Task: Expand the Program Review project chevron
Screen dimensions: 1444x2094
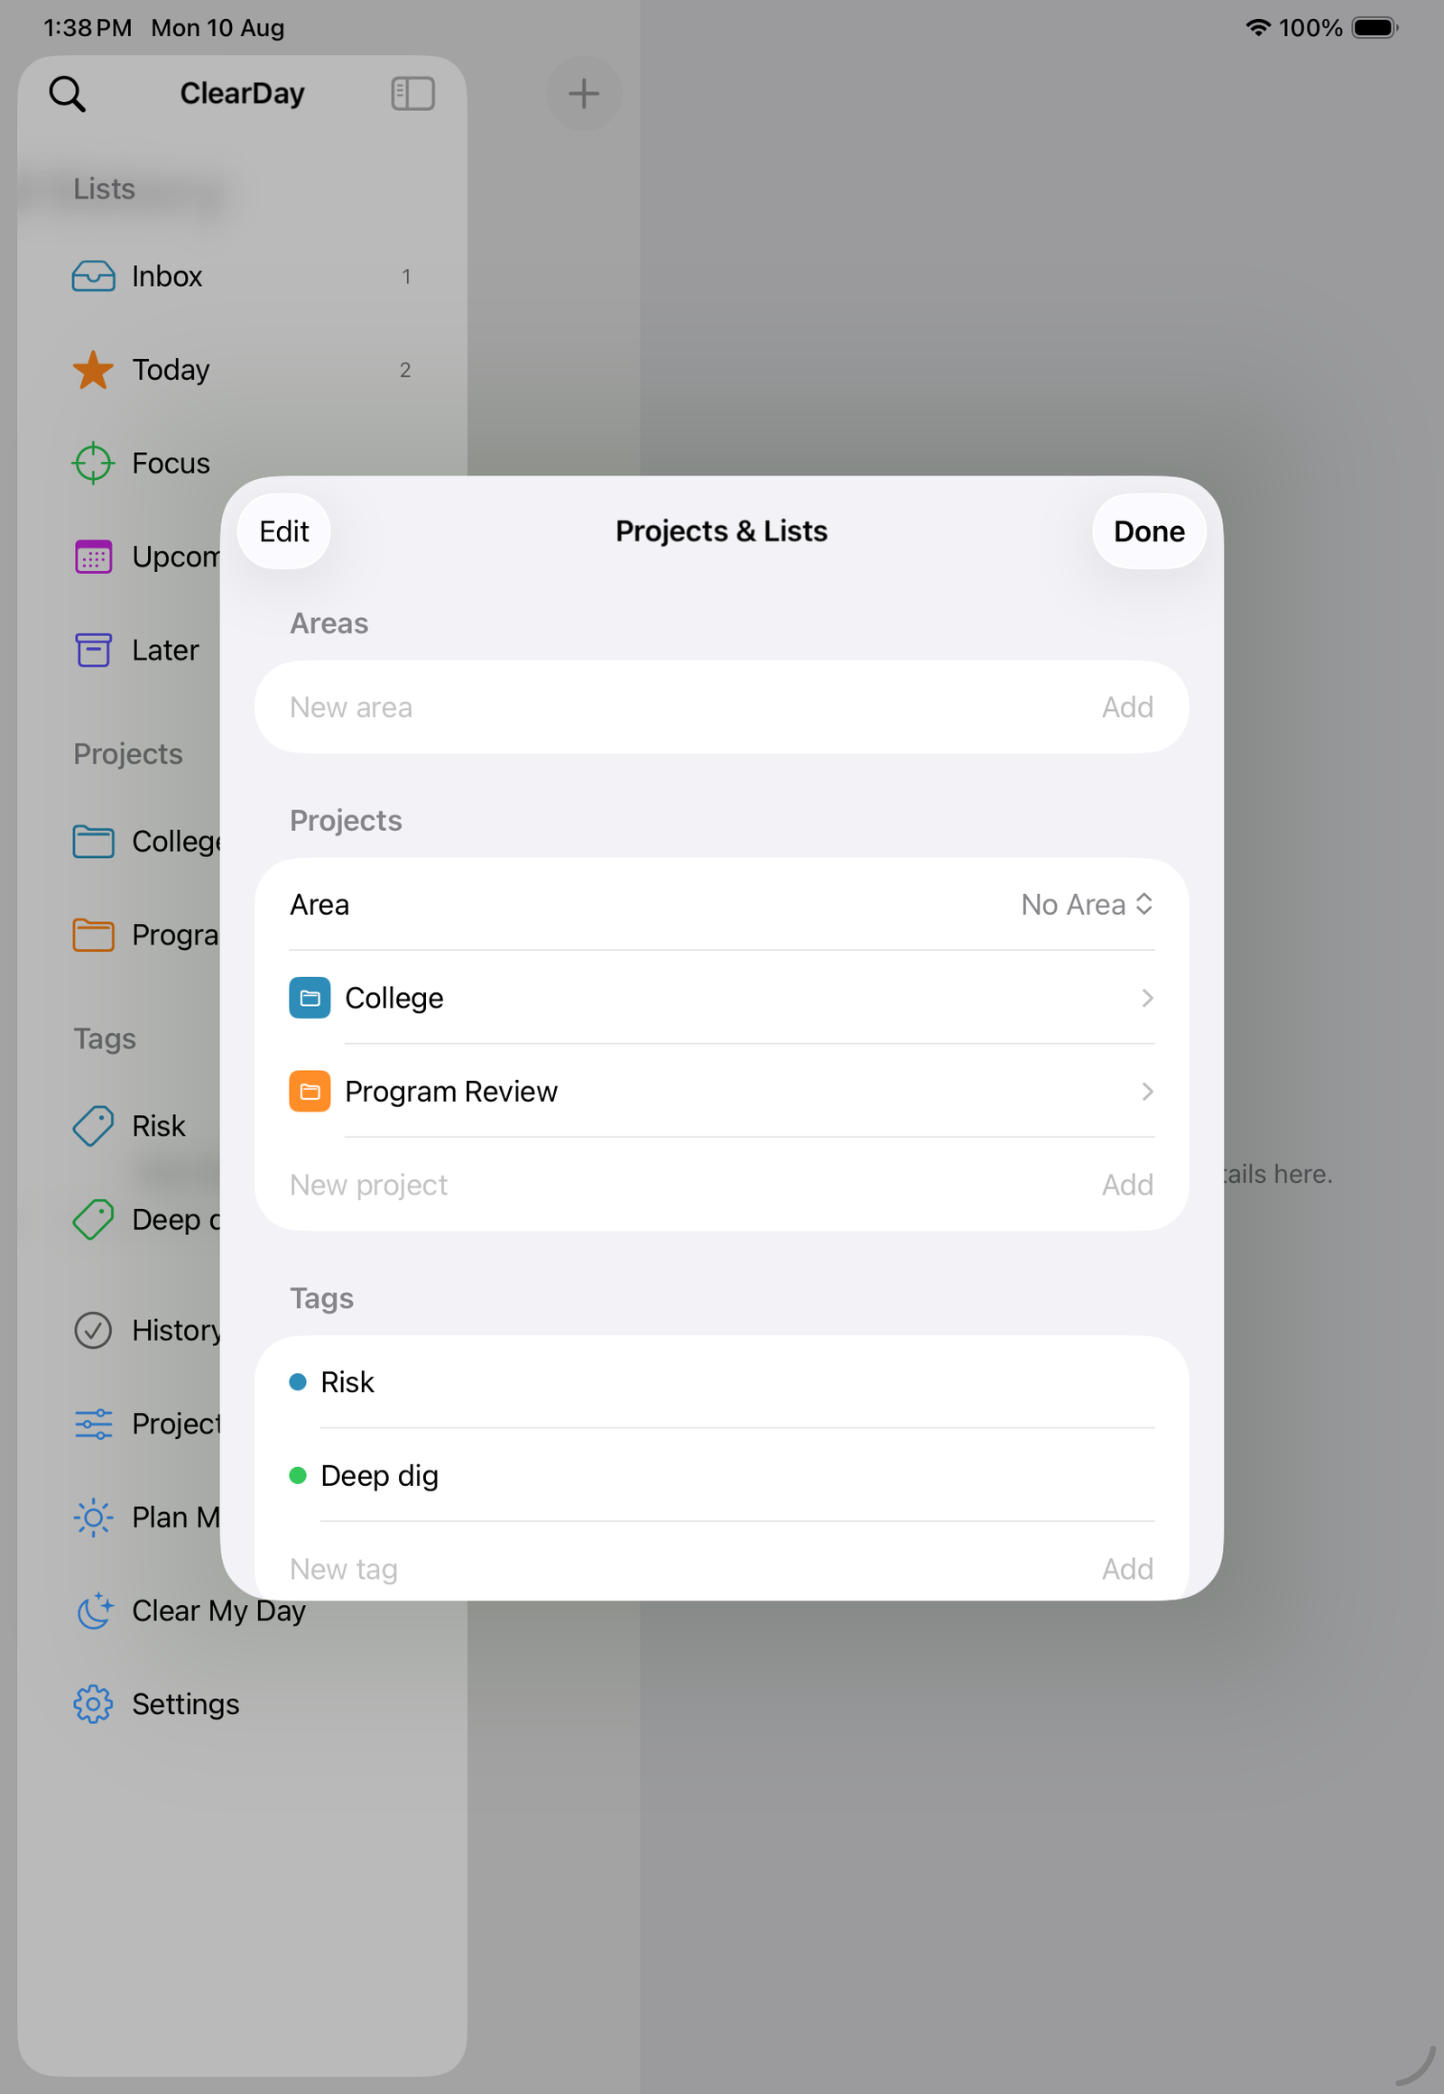Action: 1147,1092
